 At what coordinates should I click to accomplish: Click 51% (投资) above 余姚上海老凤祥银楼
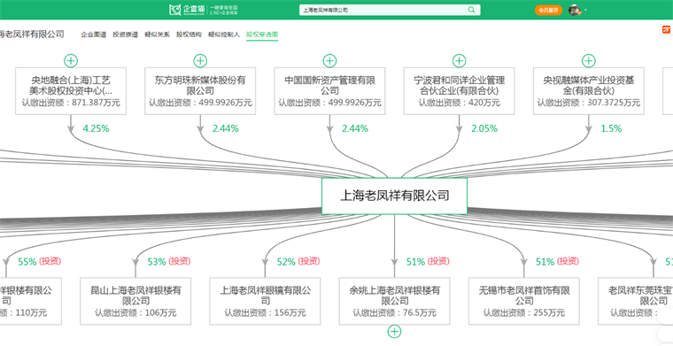point(428,261)
